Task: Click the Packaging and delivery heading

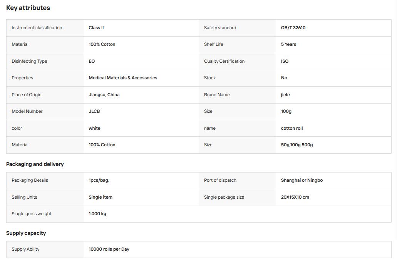Action: 35,164
